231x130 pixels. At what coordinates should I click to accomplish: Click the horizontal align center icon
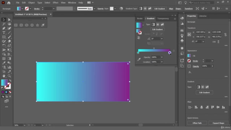(x=201, y=107)
